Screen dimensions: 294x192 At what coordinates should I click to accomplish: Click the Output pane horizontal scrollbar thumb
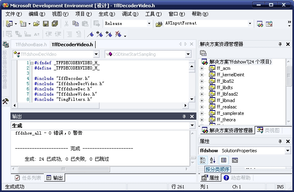tap(64, 169)
